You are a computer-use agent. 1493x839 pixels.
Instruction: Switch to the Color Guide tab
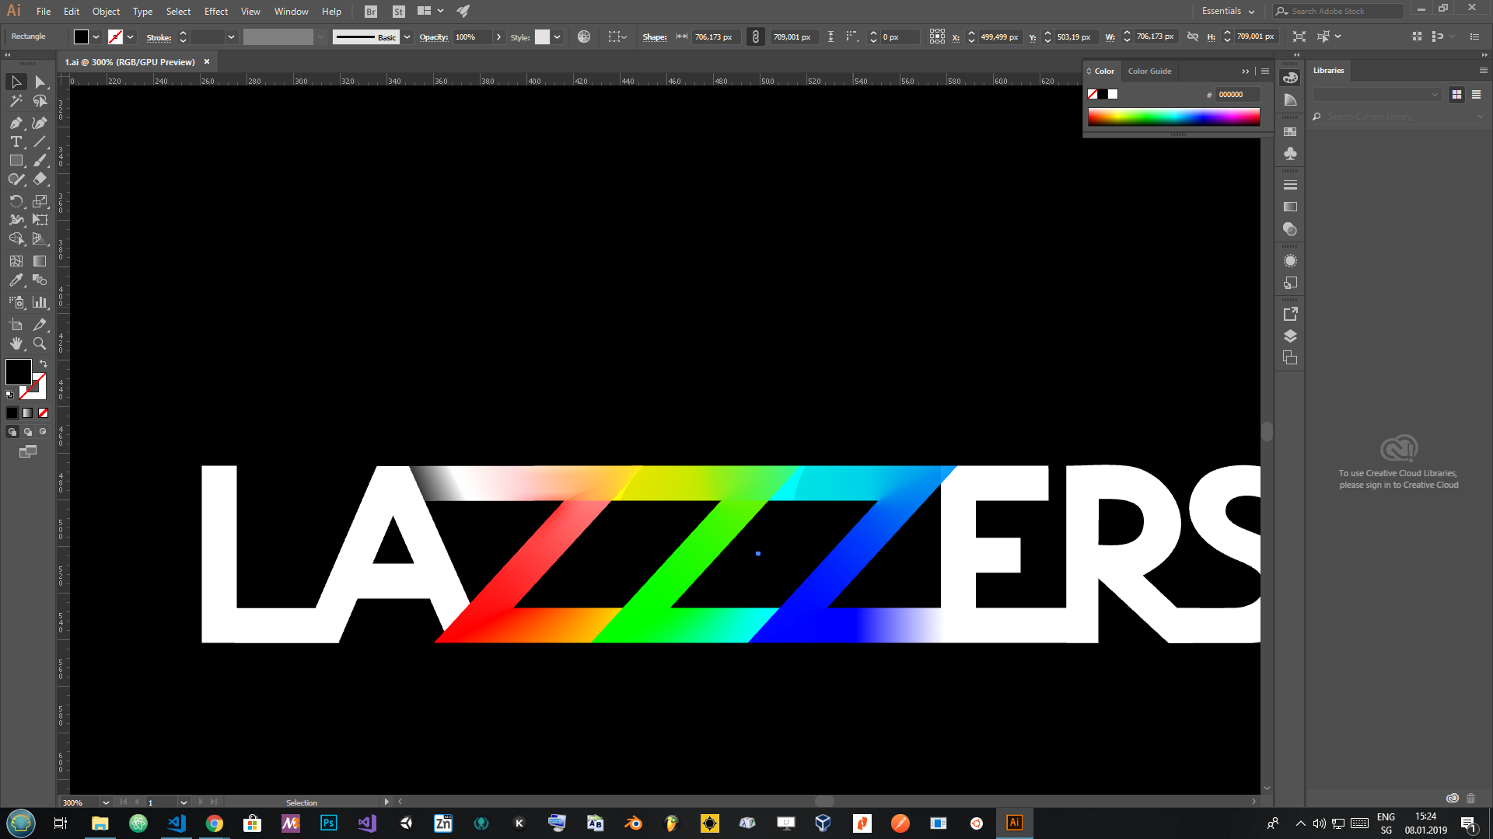pos(1149,71)
